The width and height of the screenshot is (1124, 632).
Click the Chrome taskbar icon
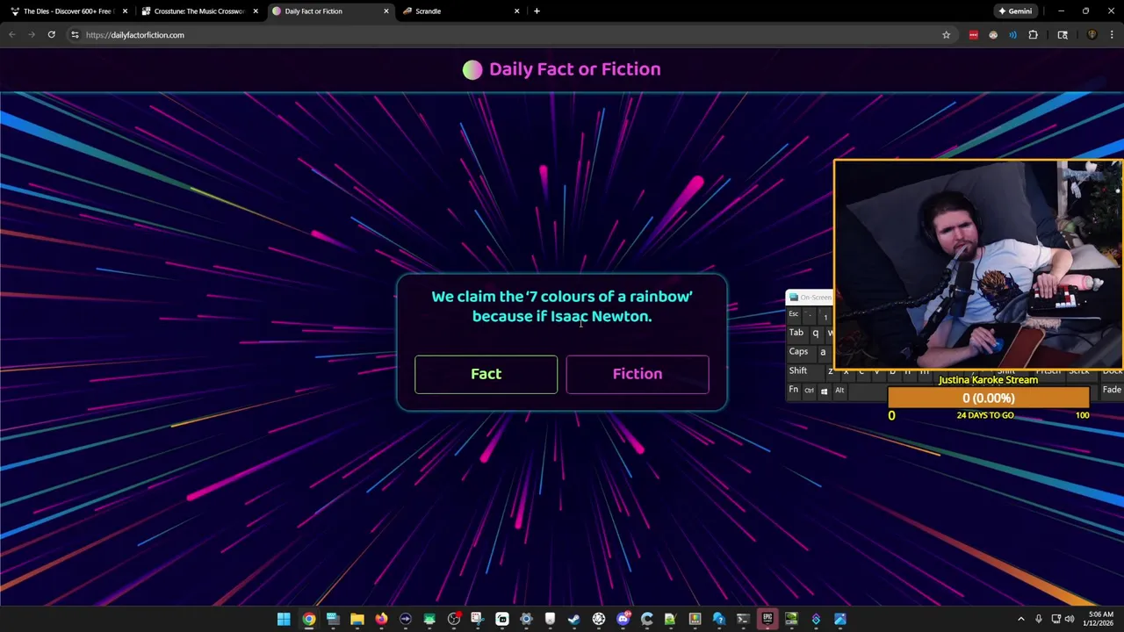click(x=308, y=620)
